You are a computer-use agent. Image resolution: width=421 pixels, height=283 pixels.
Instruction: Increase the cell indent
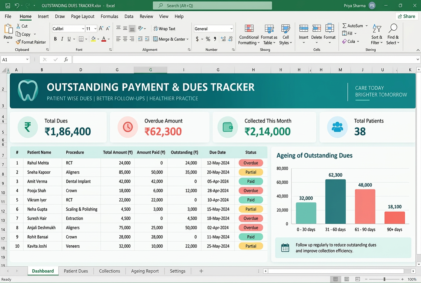[x=148, y=39]
